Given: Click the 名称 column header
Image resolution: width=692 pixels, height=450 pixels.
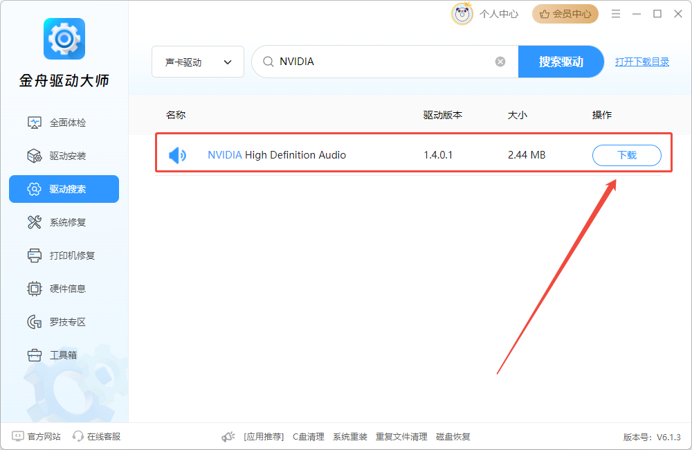Looking at the screenshot, I should [176, 115].
